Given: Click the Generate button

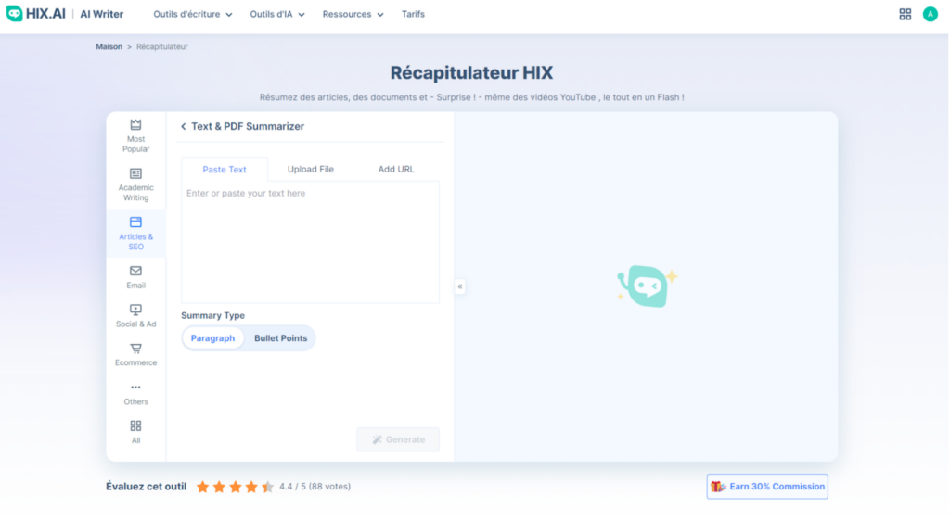Looking at the screenshot, I should point(398,440).
